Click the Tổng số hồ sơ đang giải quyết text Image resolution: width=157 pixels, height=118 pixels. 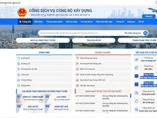(x=148, y=93)
